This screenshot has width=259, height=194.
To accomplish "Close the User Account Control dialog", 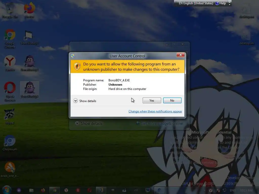I will pyautogui.click(x=181, y=55).
